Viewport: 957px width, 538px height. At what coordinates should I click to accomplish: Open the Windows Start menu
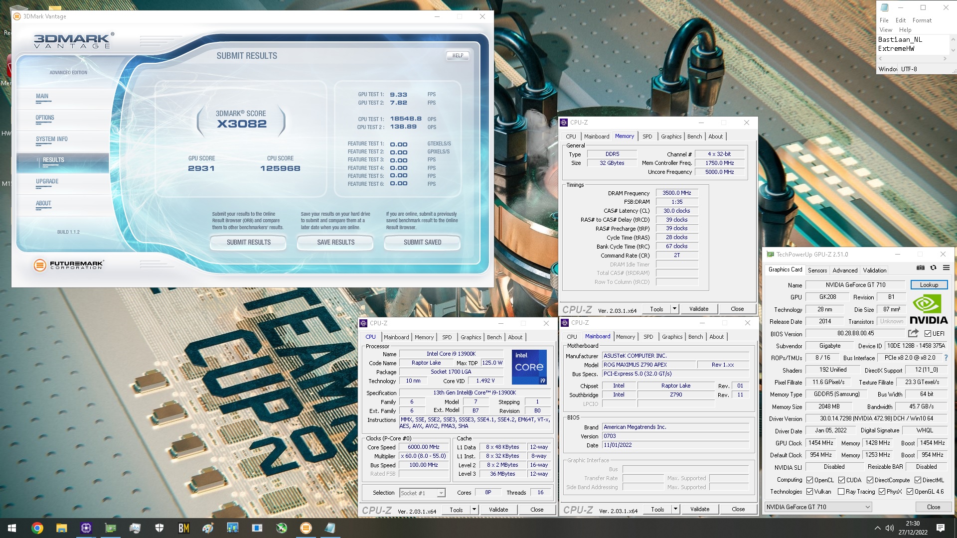click(x=12, y=528)
